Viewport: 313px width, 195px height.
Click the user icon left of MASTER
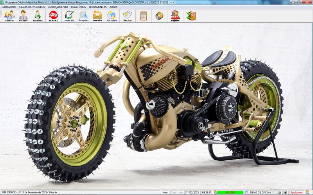[x=216, y=192]
